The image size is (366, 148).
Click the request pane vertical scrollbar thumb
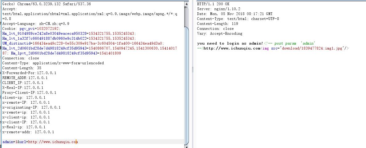(x=186, y=83)
